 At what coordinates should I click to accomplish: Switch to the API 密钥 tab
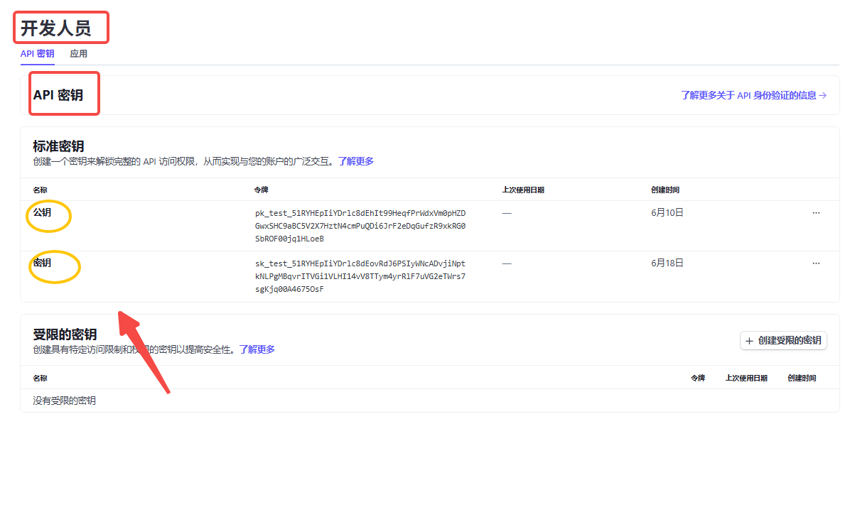(x=36, y=53)
